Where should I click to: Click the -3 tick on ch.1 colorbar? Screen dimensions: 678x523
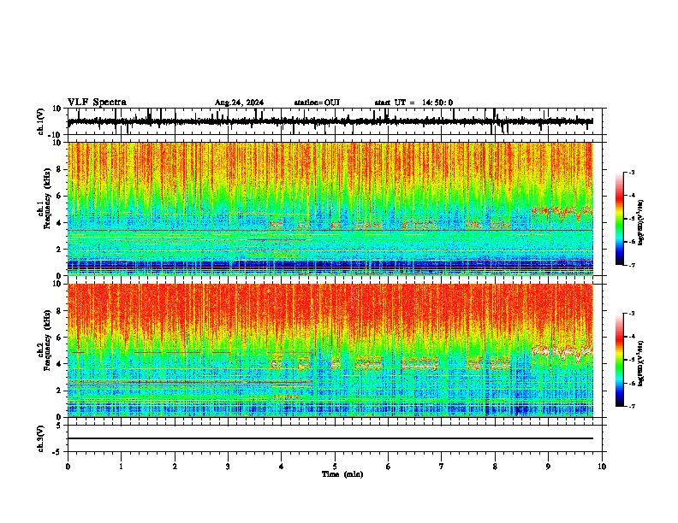coord(631,172)
